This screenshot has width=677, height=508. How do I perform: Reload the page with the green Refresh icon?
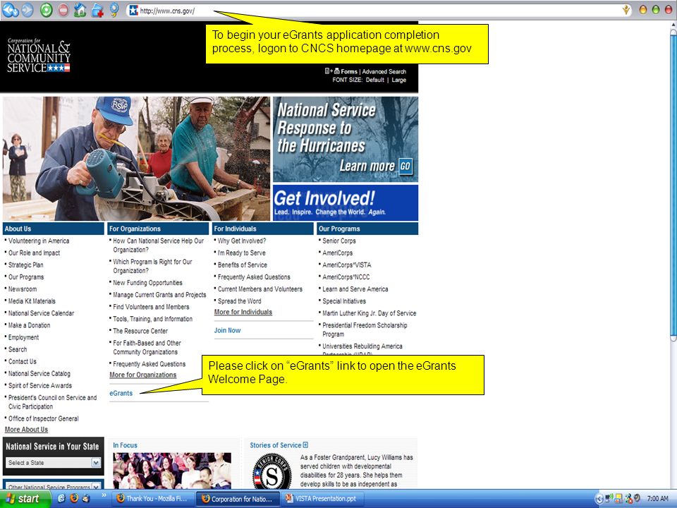(x=47, y=10)
